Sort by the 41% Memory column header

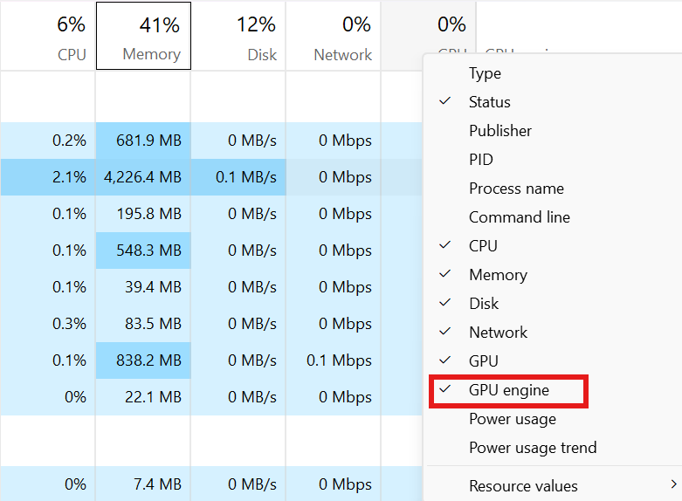coord(143,36)
